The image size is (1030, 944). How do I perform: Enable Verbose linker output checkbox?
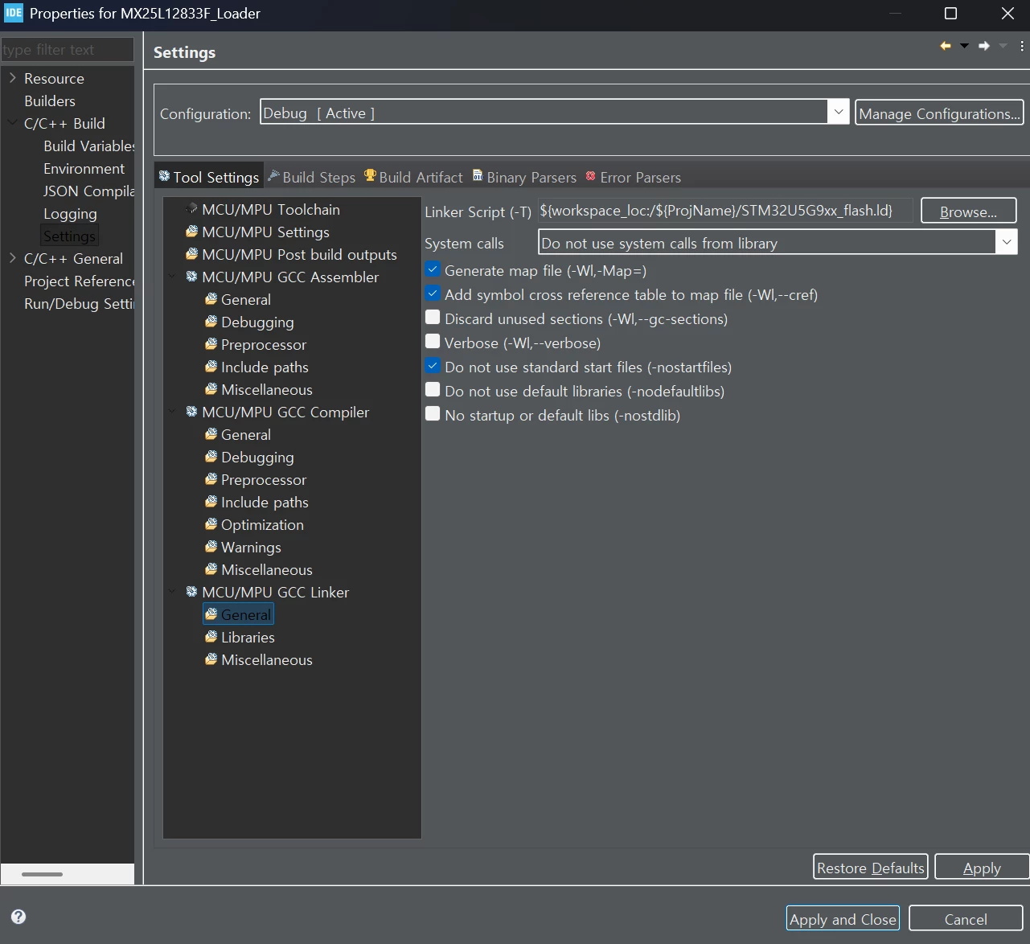point(433,343)
